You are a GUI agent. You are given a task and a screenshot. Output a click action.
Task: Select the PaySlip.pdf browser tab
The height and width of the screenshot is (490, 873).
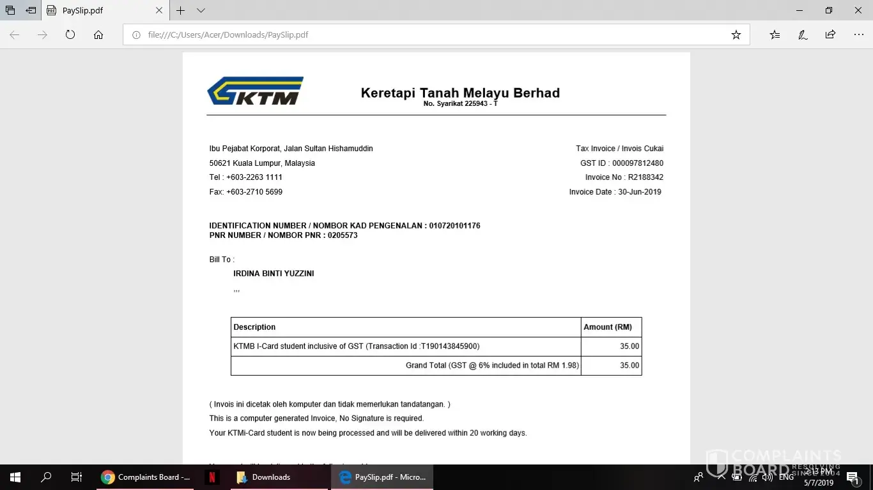pyautogui.click(x=105, y=10)
